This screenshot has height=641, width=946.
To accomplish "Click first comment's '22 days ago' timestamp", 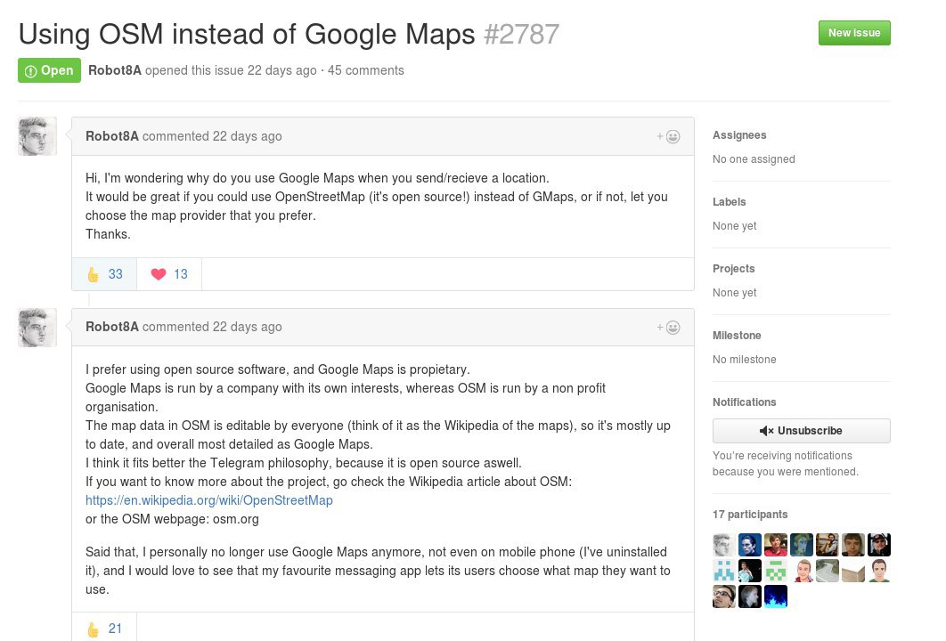I will pyautogui.click(x=247, y=136).
